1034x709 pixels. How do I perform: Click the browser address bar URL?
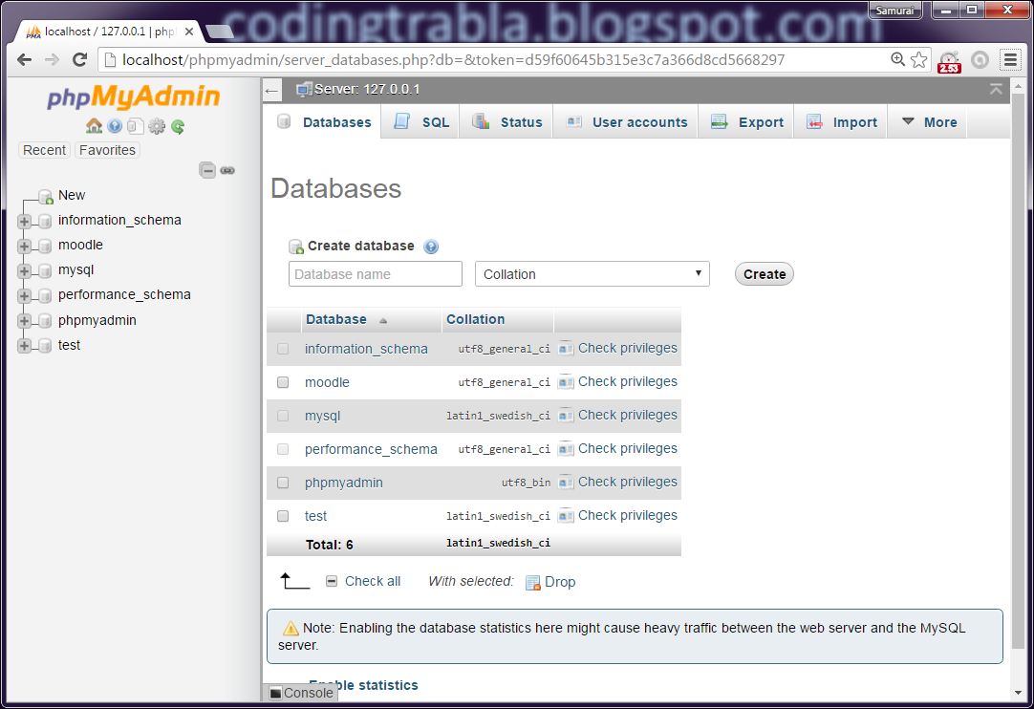pos(453,60)
